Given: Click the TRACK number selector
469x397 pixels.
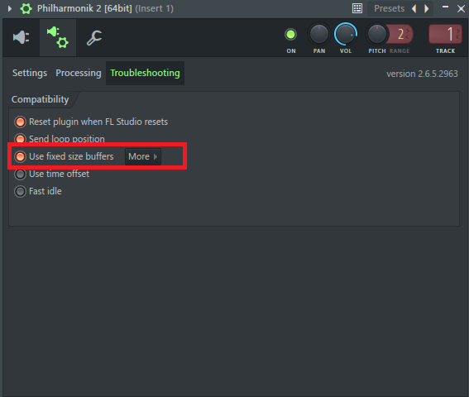Looking at the screenshot, I should pos(445,34).
